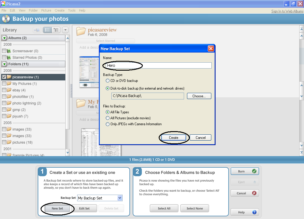Select the CD or DVD backup radio button
Image resolution: width=304 pixels, height=219 pixels.
[107, 81]
